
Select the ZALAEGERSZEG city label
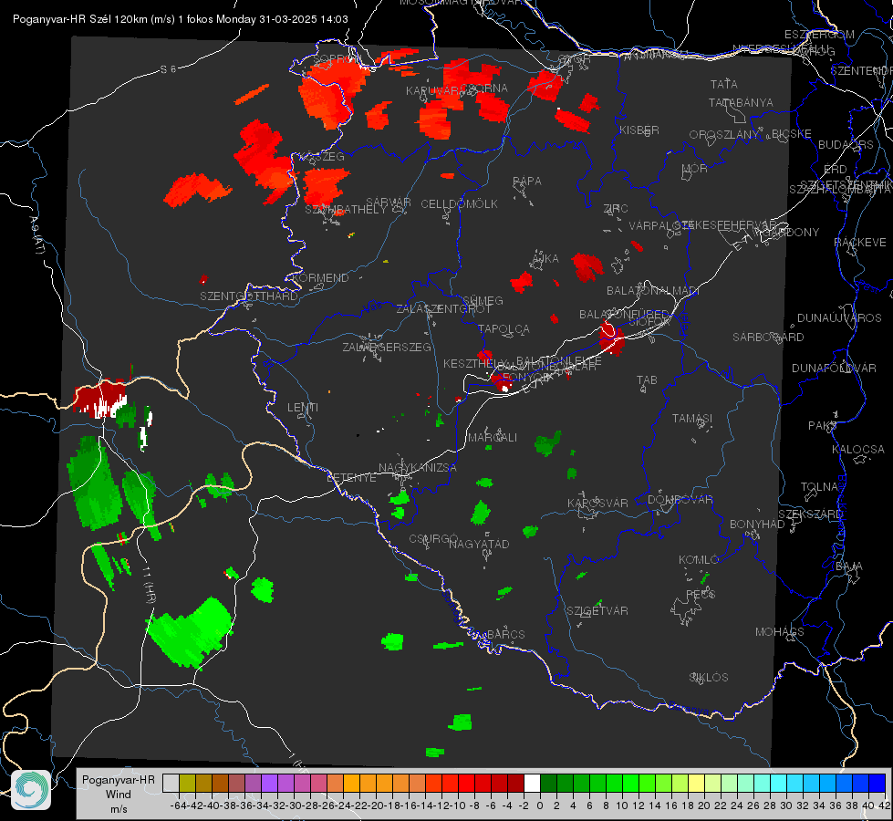(x=386, y=347)
